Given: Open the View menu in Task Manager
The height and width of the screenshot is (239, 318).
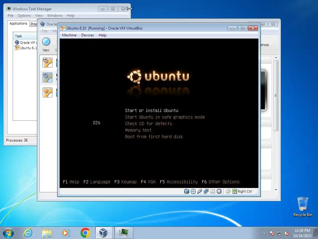Looking at the screenshot, I should (39, 16).
